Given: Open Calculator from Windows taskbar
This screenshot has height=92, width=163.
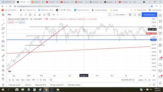Looking at the screenshot, I should [34, 90].
